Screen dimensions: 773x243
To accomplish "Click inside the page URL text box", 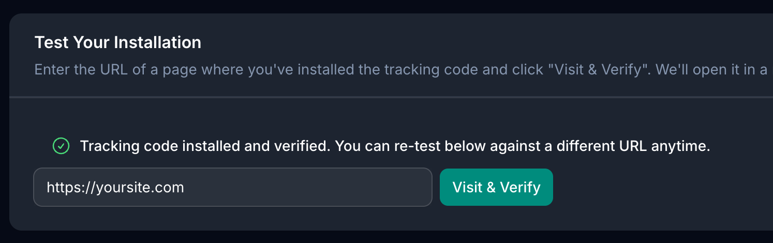I will [233, 187].
